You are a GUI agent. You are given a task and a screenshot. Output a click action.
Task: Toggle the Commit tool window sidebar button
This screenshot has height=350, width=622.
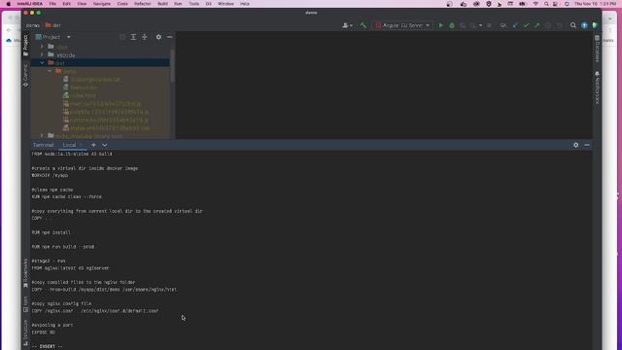coord(26,76)
